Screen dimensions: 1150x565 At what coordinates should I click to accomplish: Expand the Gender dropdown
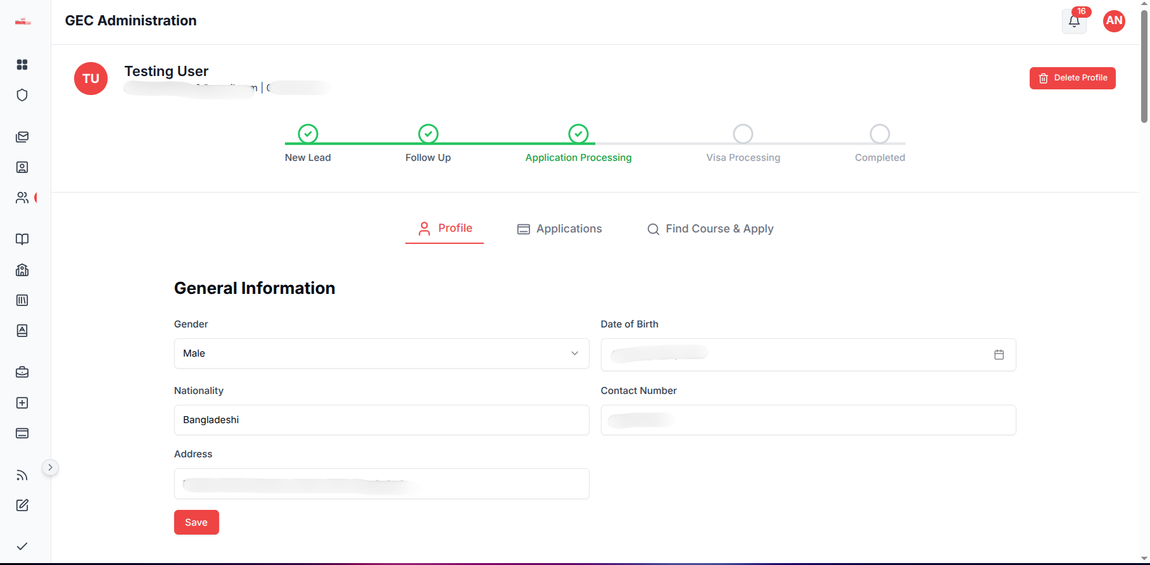point(381,353)
